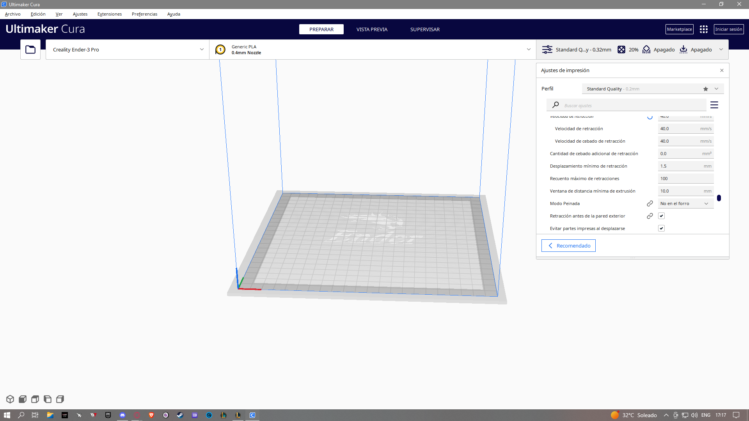Open the Modo Peinada dropdown

[x=685, y=203]
